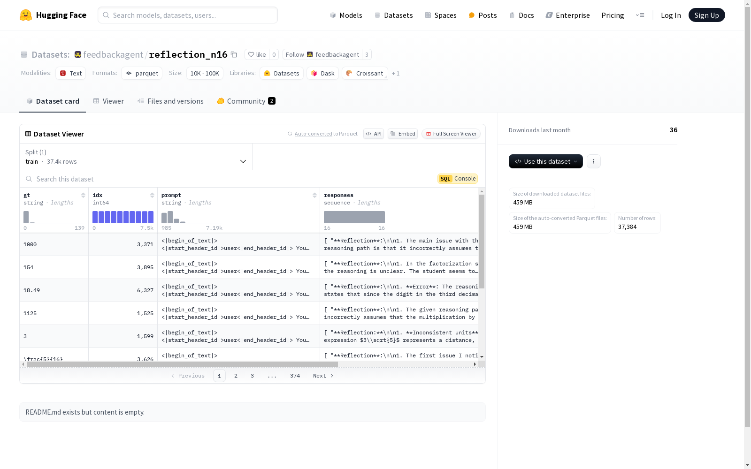Click the idx distribution histogram
Image resolution: width=751 pixels, height=469 pixels.
123,217
